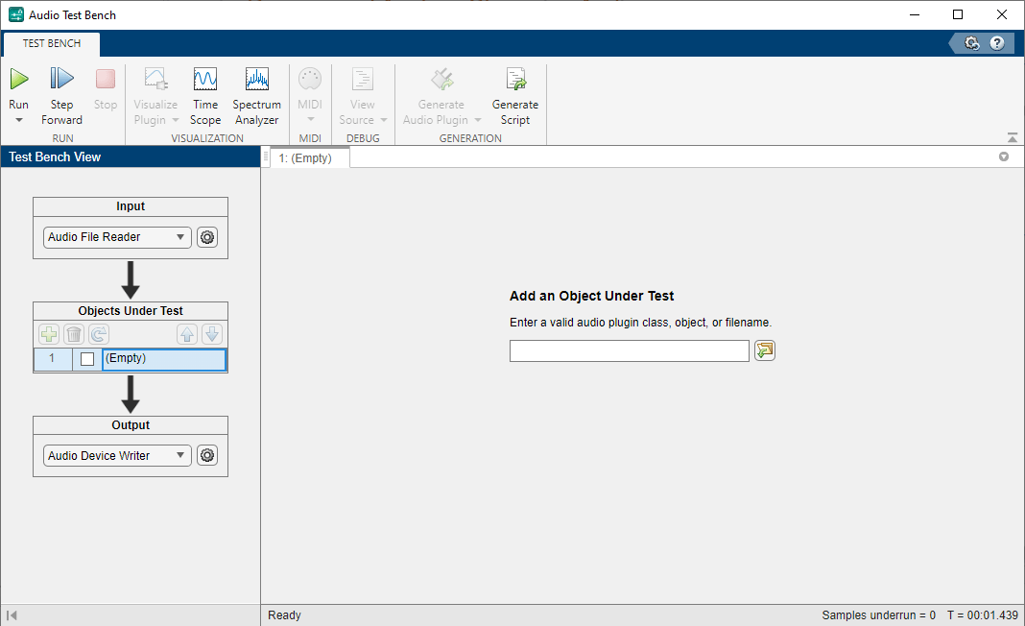
Task: Click the Step Forward icon
Action: (62, 79)
